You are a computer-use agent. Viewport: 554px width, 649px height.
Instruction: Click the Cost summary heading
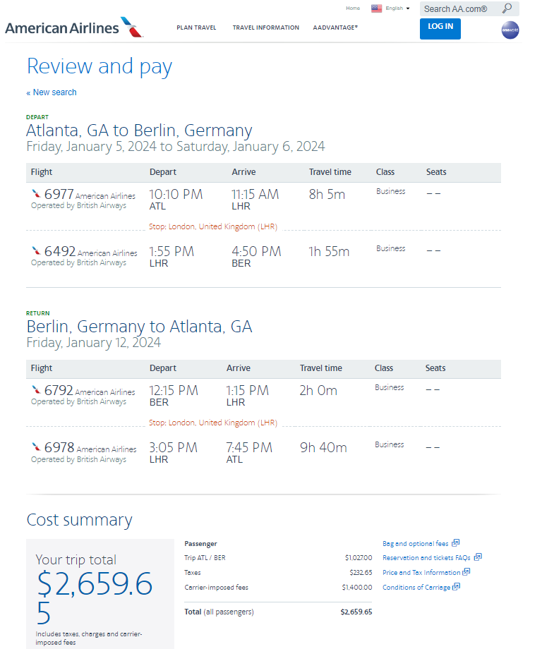80,520
